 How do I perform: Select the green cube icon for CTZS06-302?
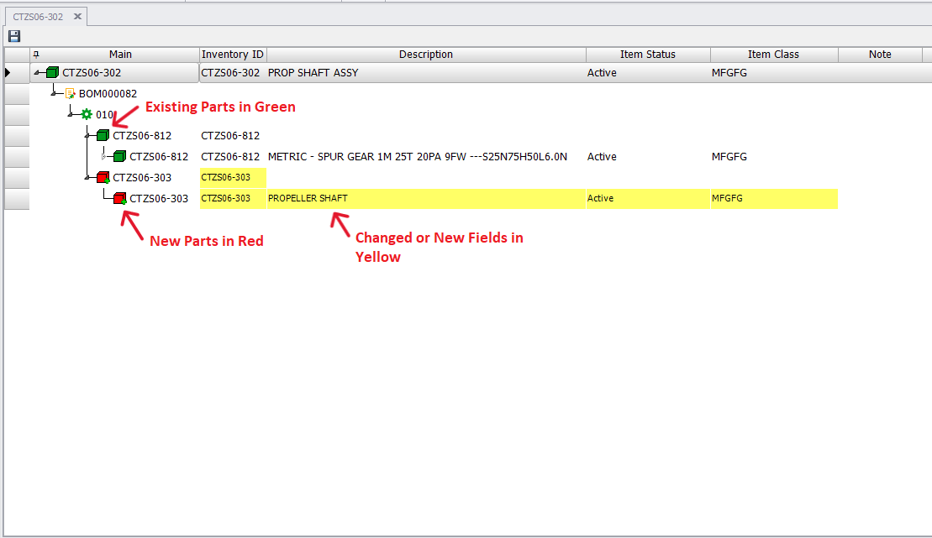click(x=52, y=73)
